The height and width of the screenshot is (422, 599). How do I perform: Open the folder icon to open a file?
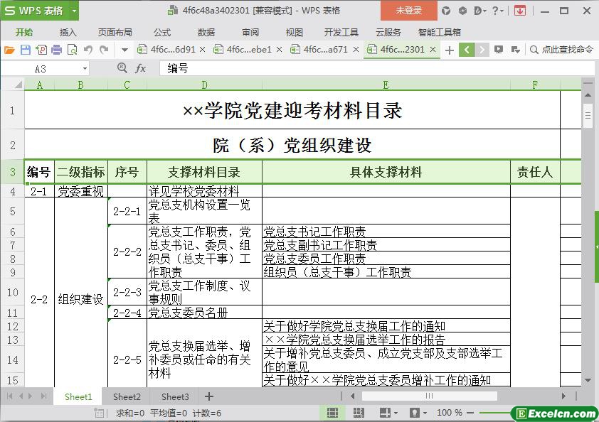pos(9,50)
